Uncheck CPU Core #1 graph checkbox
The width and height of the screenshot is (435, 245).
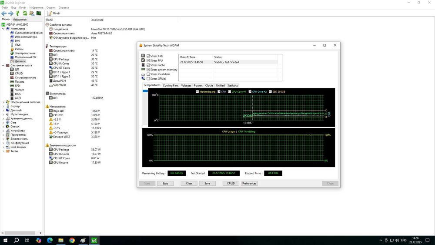point(229,91)
